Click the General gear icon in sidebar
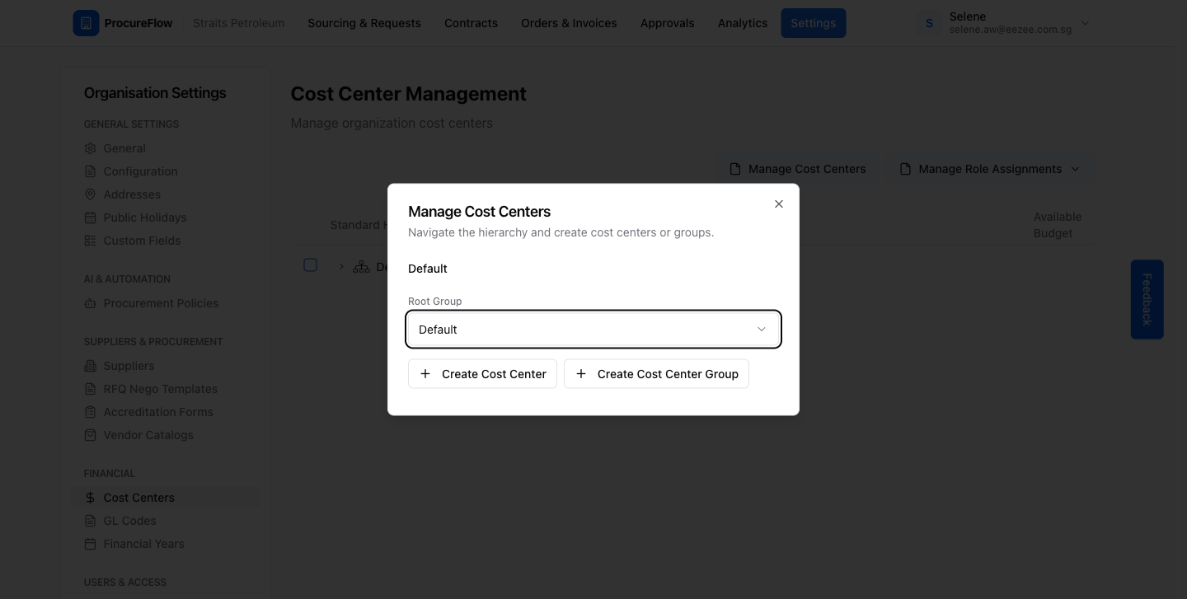 pos(91,148)
